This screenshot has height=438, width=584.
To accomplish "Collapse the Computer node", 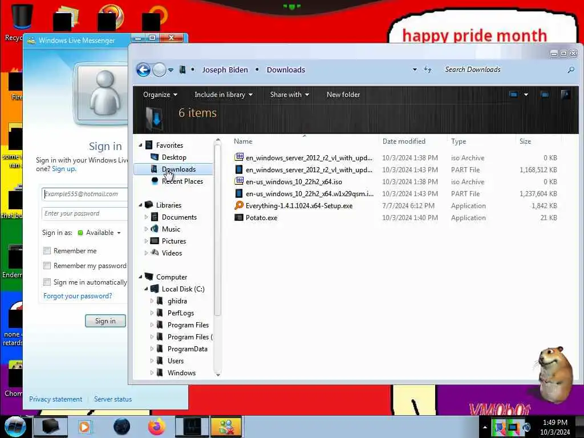I will (x=140, y=277).
